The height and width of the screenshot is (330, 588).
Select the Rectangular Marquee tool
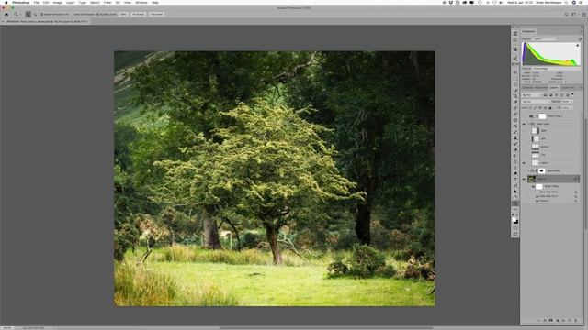[515, 78]
